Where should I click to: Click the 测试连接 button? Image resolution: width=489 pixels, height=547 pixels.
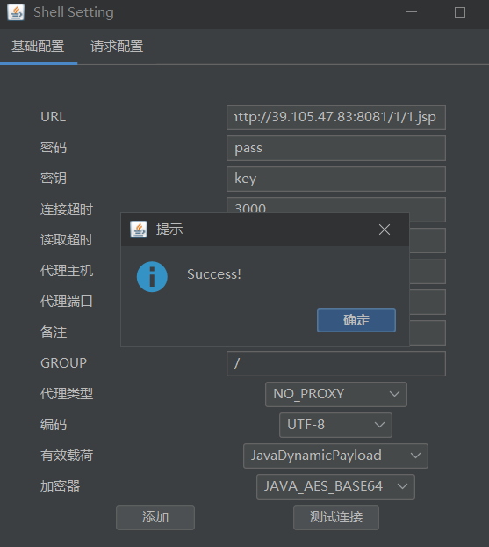[x=336, y=517]
